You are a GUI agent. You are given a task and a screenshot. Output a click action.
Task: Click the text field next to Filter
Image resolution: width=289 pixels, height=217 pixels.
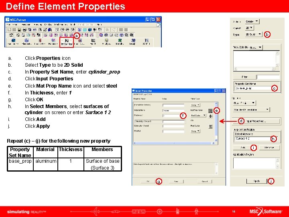[x=268, y=77]
